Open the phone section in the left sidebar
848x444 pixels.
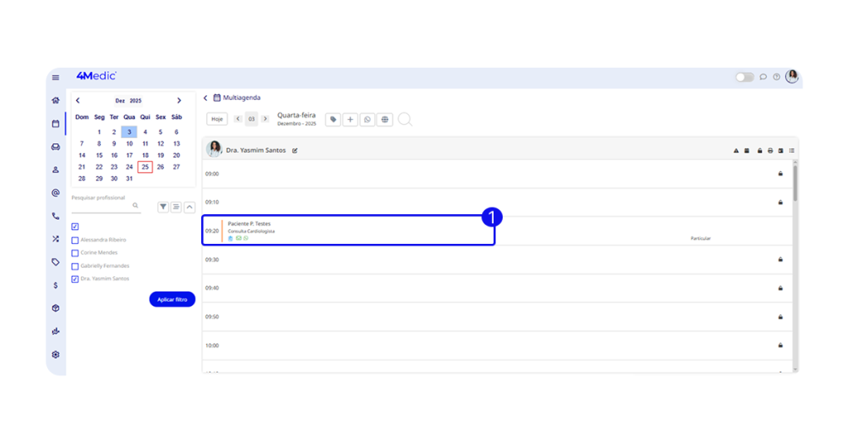[x=55, y=216]
